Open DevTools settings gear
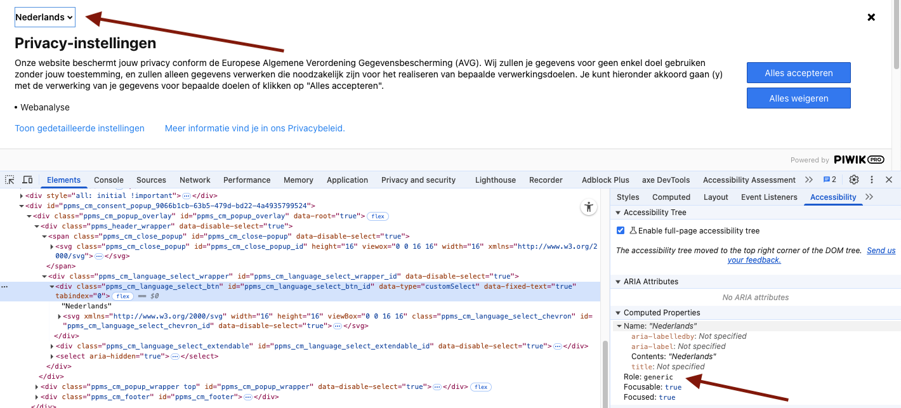The width and height of the screenshot is (901, 408). coord(854,180)
